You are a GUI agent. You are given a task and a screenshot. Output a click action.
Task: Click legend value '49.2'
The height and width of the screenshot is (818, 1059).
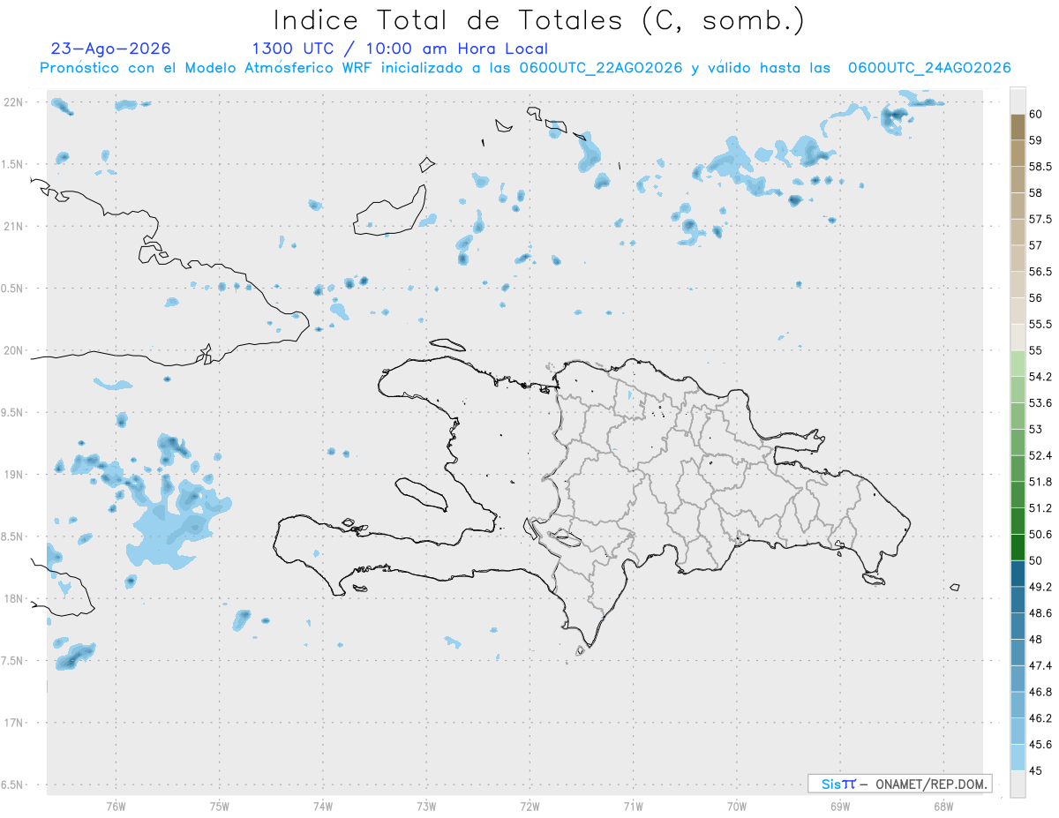coord(1040,587)
